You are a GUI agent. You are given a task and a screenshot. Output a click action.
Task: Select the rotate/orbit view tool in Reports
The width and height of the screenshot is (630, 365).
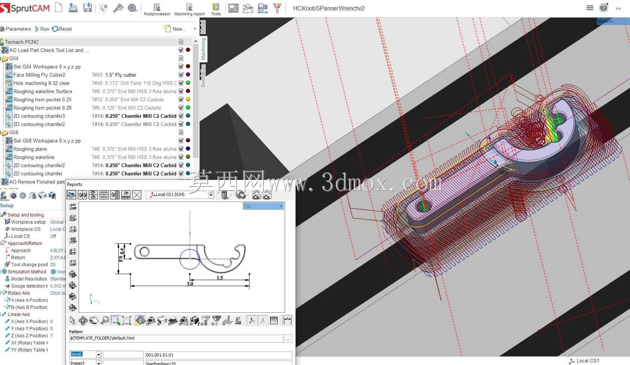[x=83, y=320]
